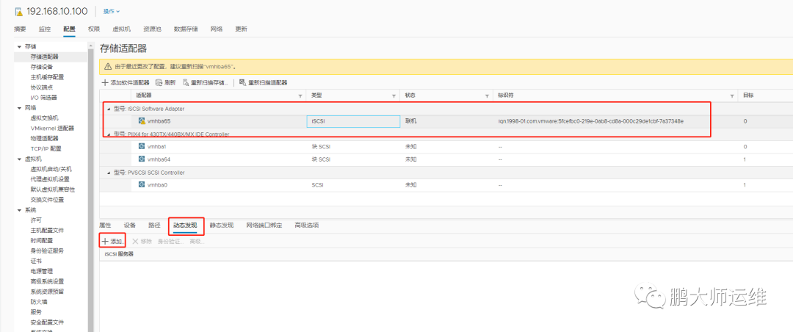Select 虚拟交换机 in the sidebar

45,118
